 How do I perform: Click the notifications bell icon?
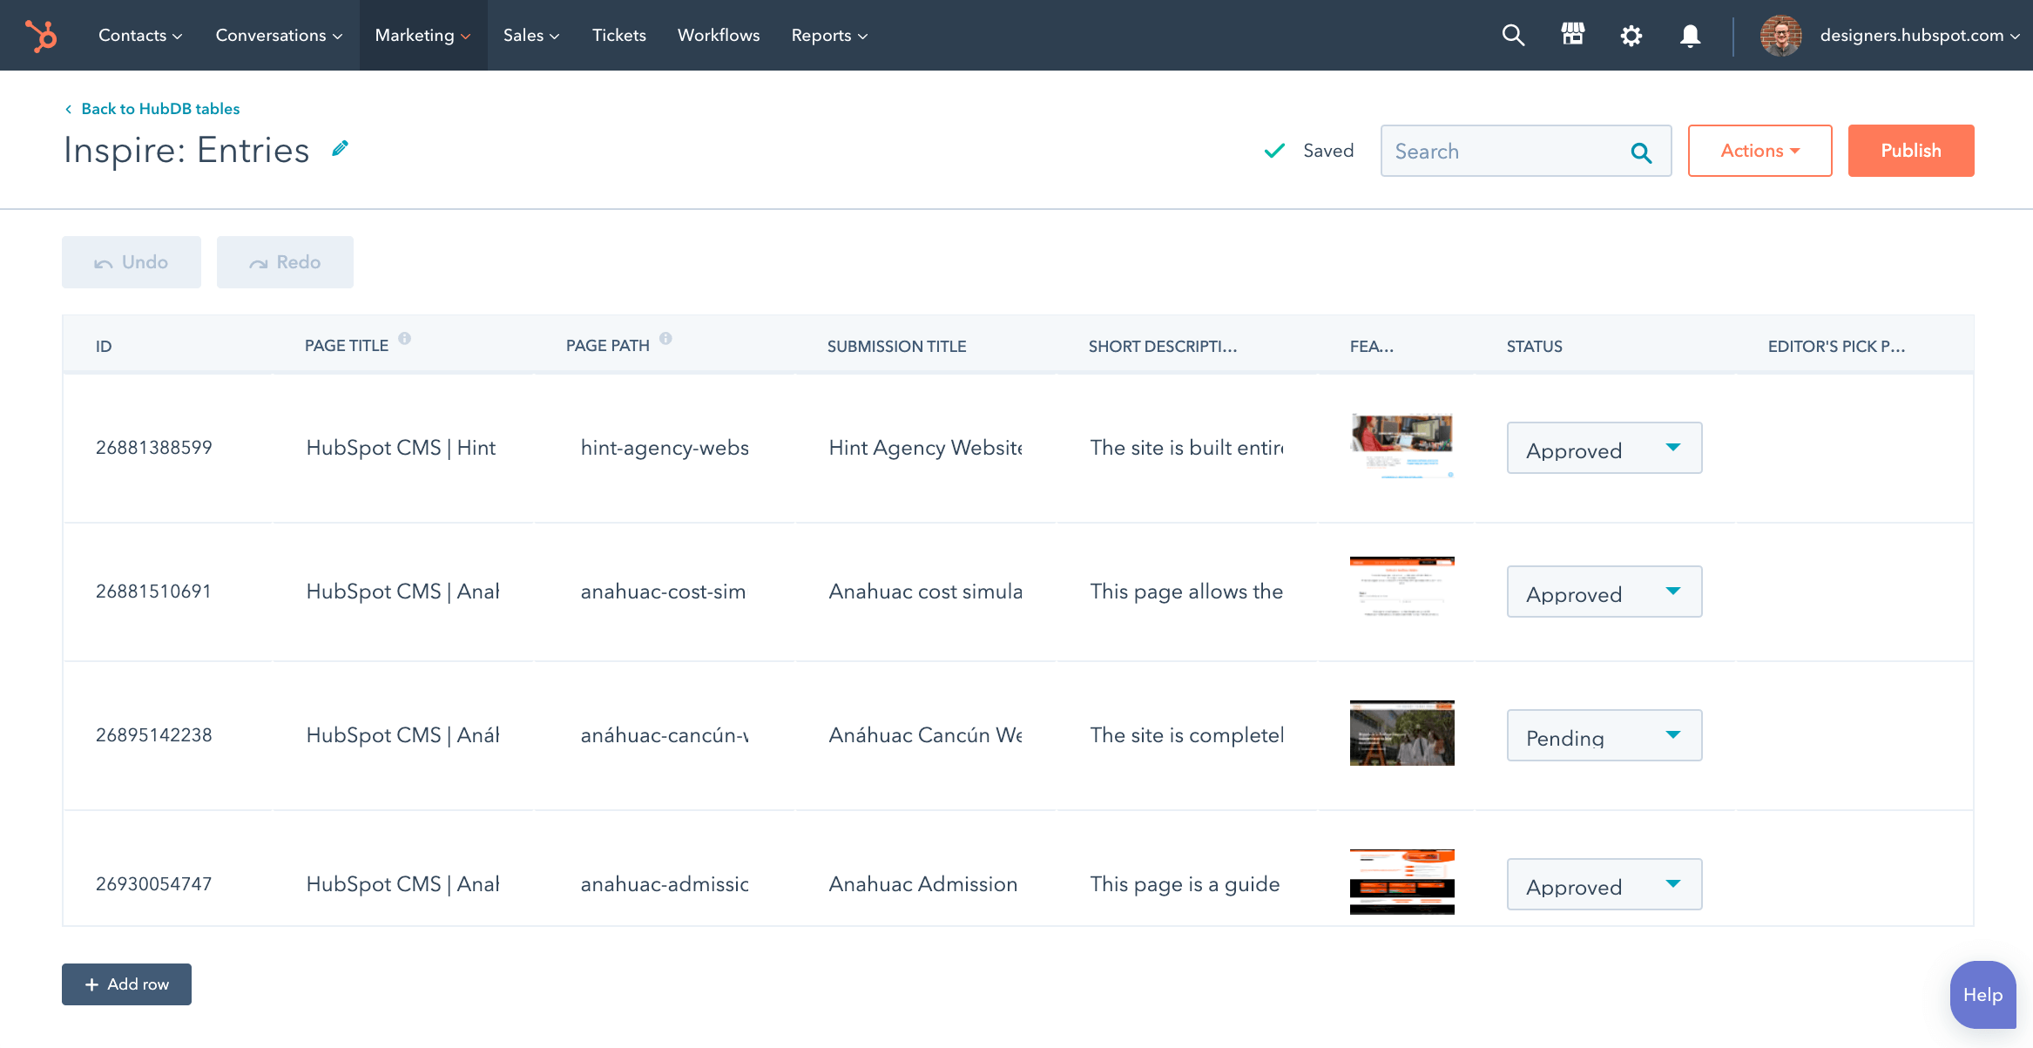coord(1690,35)
